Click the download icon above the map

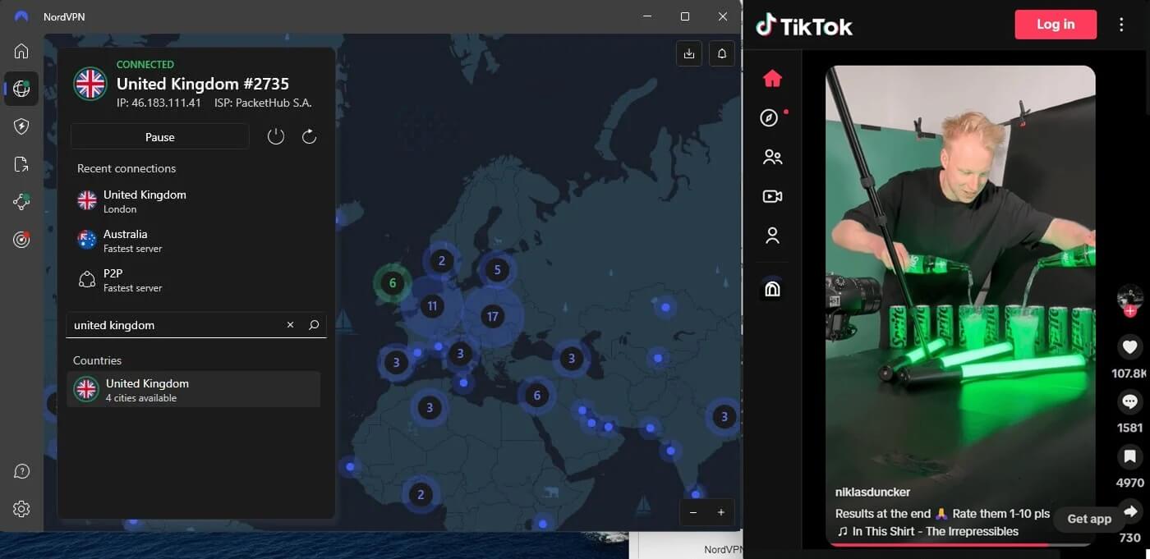point(688,53)
